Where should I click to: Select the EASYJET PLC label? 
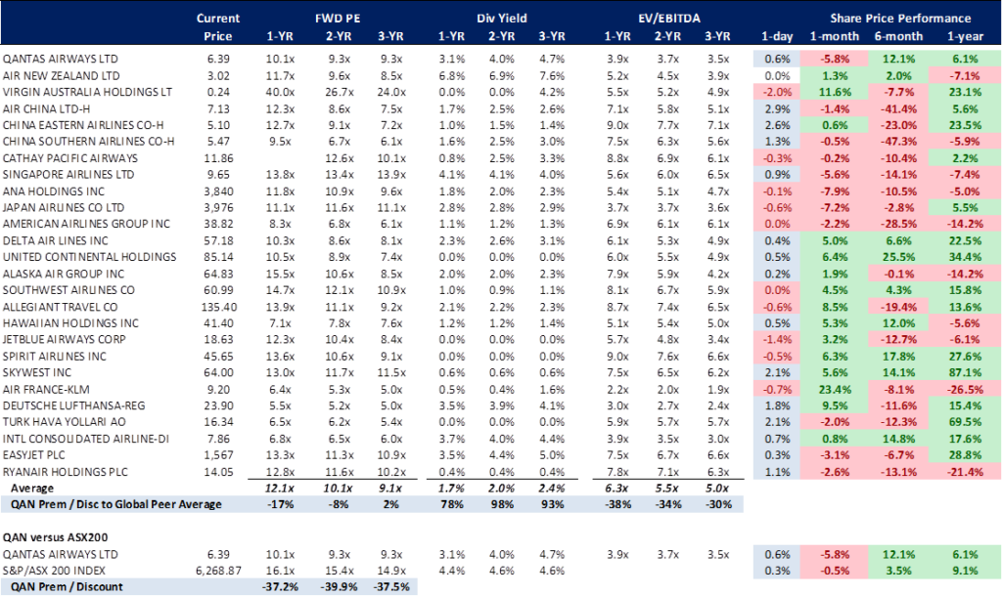pos(34,455)
